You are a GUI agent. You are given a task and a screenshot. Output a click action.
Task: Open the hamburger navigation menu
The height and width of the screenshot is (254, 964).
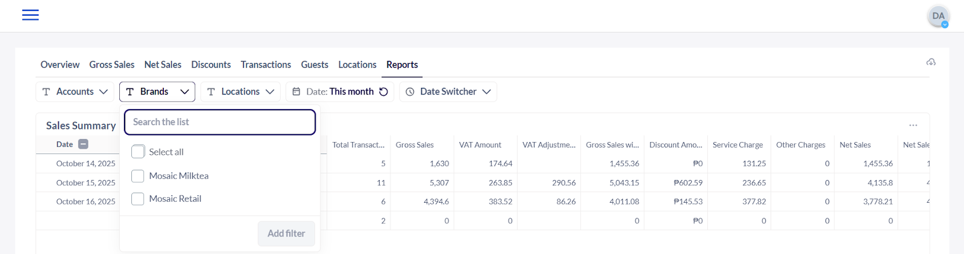coord(30,15)
